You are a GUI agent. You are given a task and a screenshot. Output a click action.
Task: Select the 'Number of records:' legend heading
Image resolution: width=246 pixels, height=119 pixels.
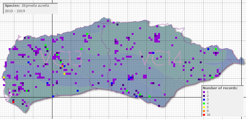click(220, 88)
